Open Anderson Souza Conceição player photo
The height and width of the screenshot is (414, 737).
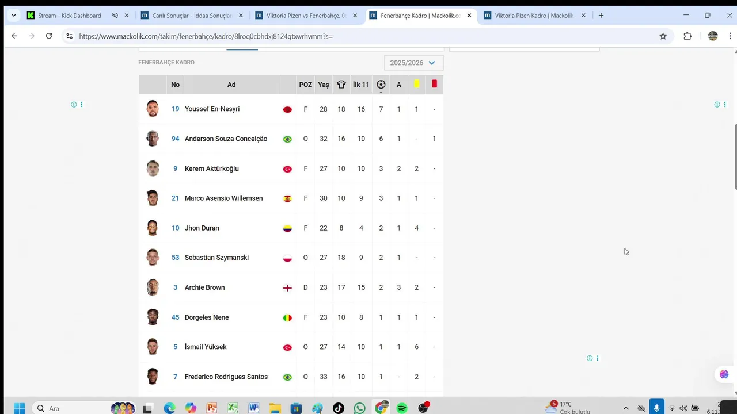tap(153, 139)
